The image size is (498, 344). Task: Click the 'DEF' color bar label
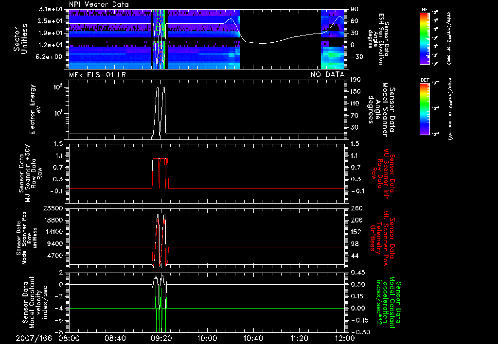[425, 80]
